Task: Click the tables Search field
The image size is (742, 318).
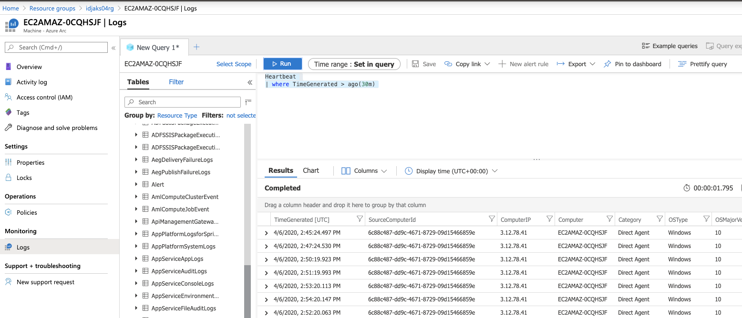Action: [x=183, y=102]
